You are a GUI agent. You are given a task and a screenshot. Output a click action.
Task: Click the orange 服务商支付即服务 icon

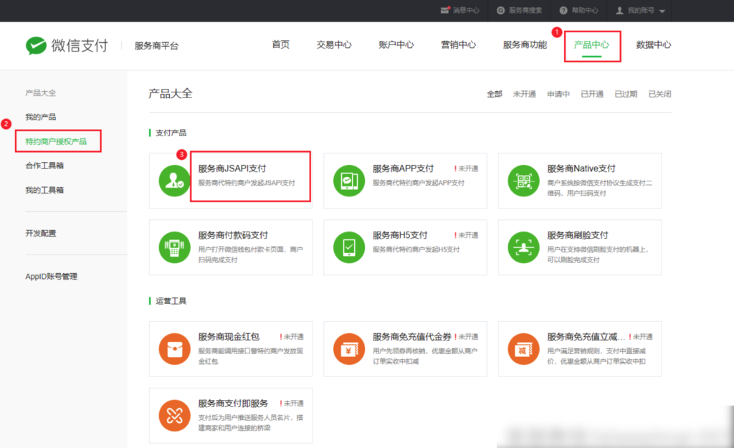pyautogui.click(x=174, y=415)
